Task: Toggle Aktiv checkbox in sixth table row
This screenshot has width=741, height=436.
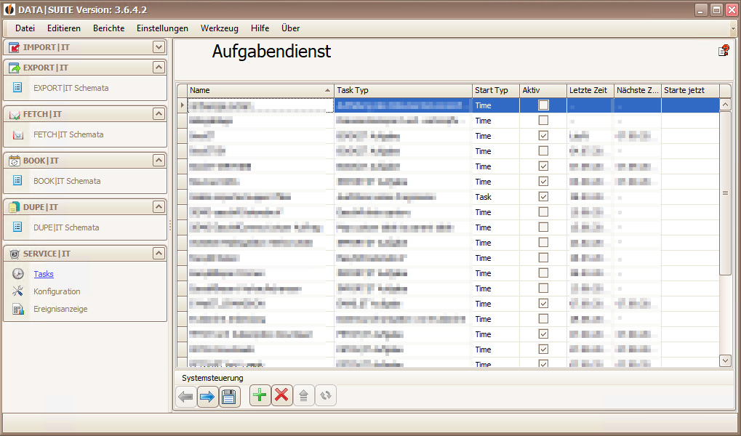Action: pyautogui.click(x=543, y=182)
